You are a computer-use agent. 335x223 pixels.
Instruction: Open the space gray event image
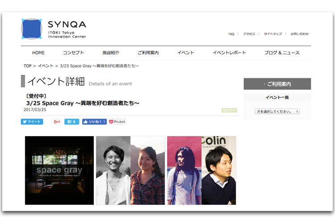(x=59, y=170)
